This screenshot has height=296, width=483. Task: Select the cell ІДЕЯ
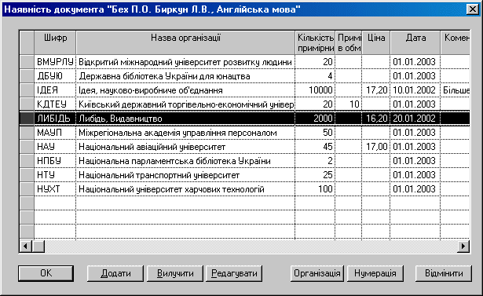click(55, 90)
